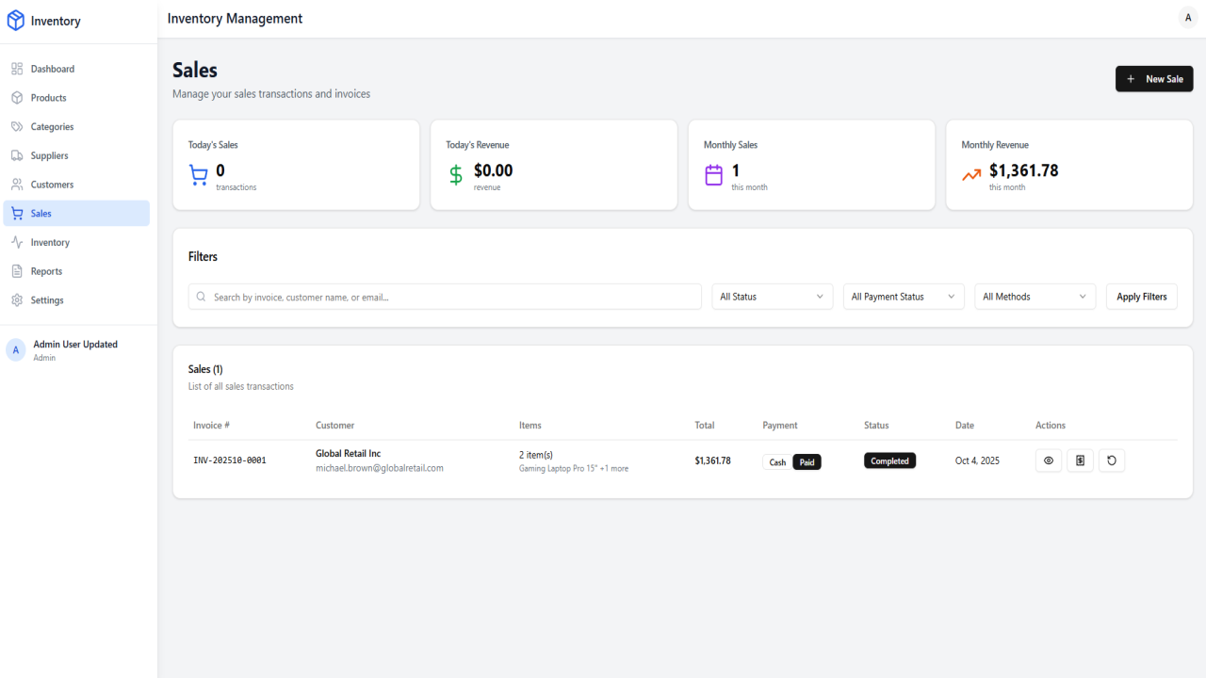Open the Products menu item
Screen dimensions: 1206x678
[76, 98]
